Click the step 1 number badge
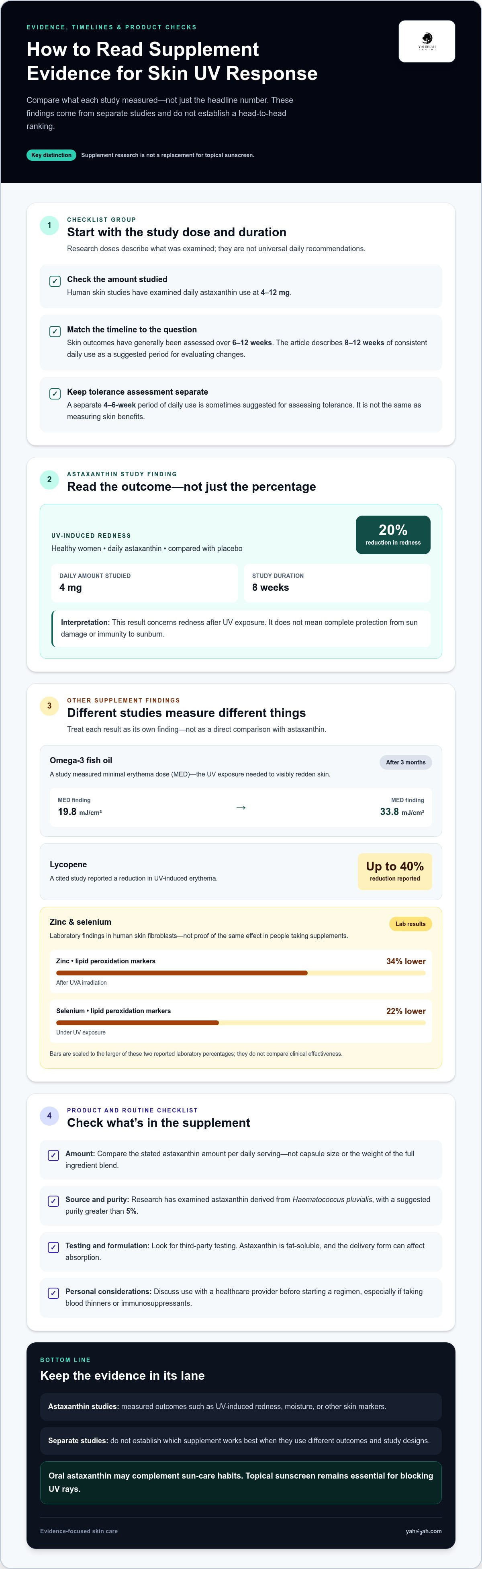Viewport: 482px width, 1569px height. tap(49, 225)
